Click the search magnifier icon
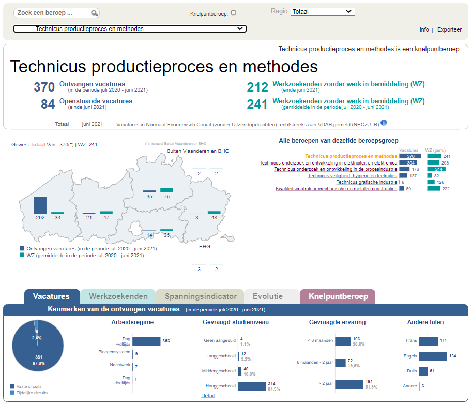 tap(94, 13)
